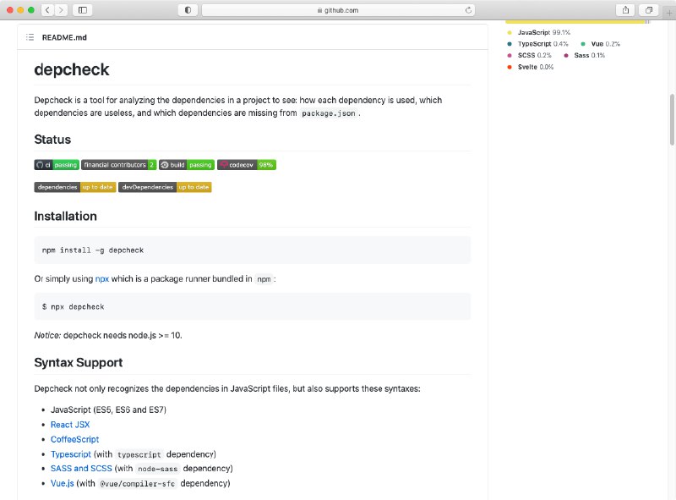Open the Typescript link
The image size is (676, 500).
coord(71,454)
